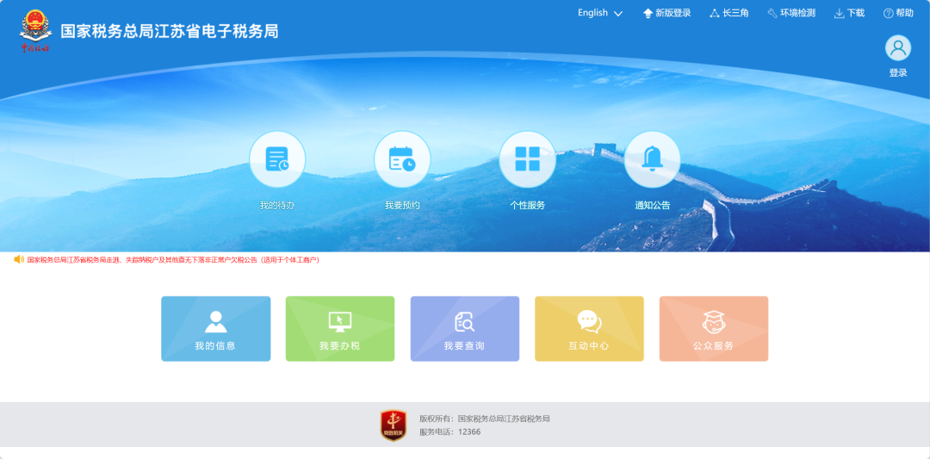Open the 公众服务 tile
This screenshot has height=459, width=930.
coord(714,329)
